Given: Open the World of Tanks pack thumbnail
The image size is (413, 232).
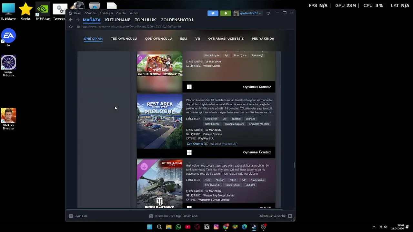Looking at the screenshot, I should pyautogui.click(x=159, y=184).
